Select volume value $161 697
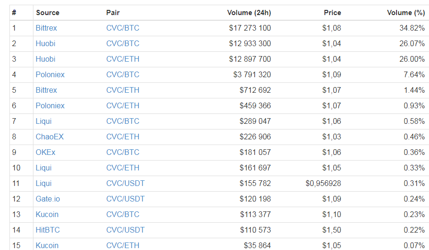The height and width of the screenshot is (250, 429). 255,168
